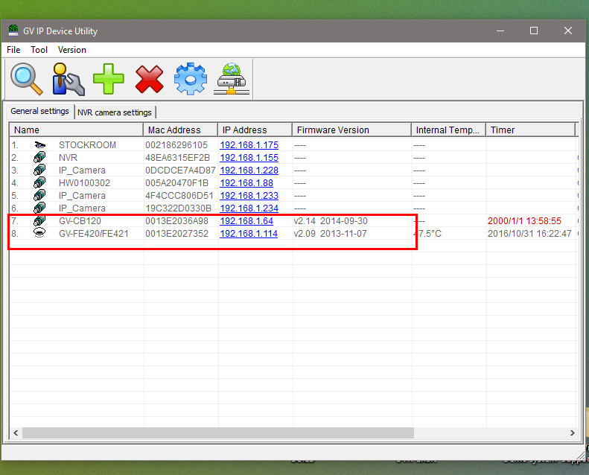Click camera icon in row 3 IP_Camera
589x475 pixels.
pyautogui.click(x=39, y=170)
